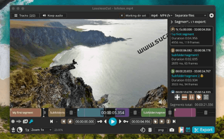This screenshot has width=224, height=139.
Task: Jump to the start of the video
Action: (52, 121)
